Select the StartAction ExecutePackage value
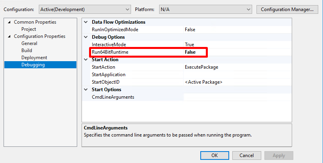The width and height of the screenshot is (323, 163). click(201, 67)
